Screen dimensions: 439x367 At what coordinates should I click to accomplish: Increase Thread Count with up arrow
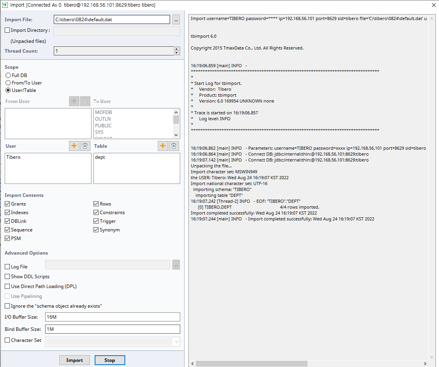pyautogui.click(x=177, y=49)
